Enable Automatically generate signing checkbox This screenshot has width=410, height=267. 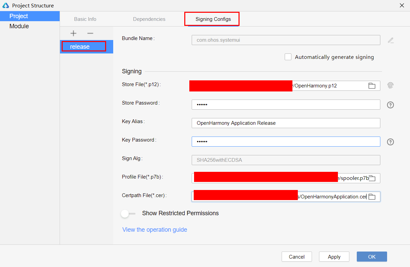288,57
